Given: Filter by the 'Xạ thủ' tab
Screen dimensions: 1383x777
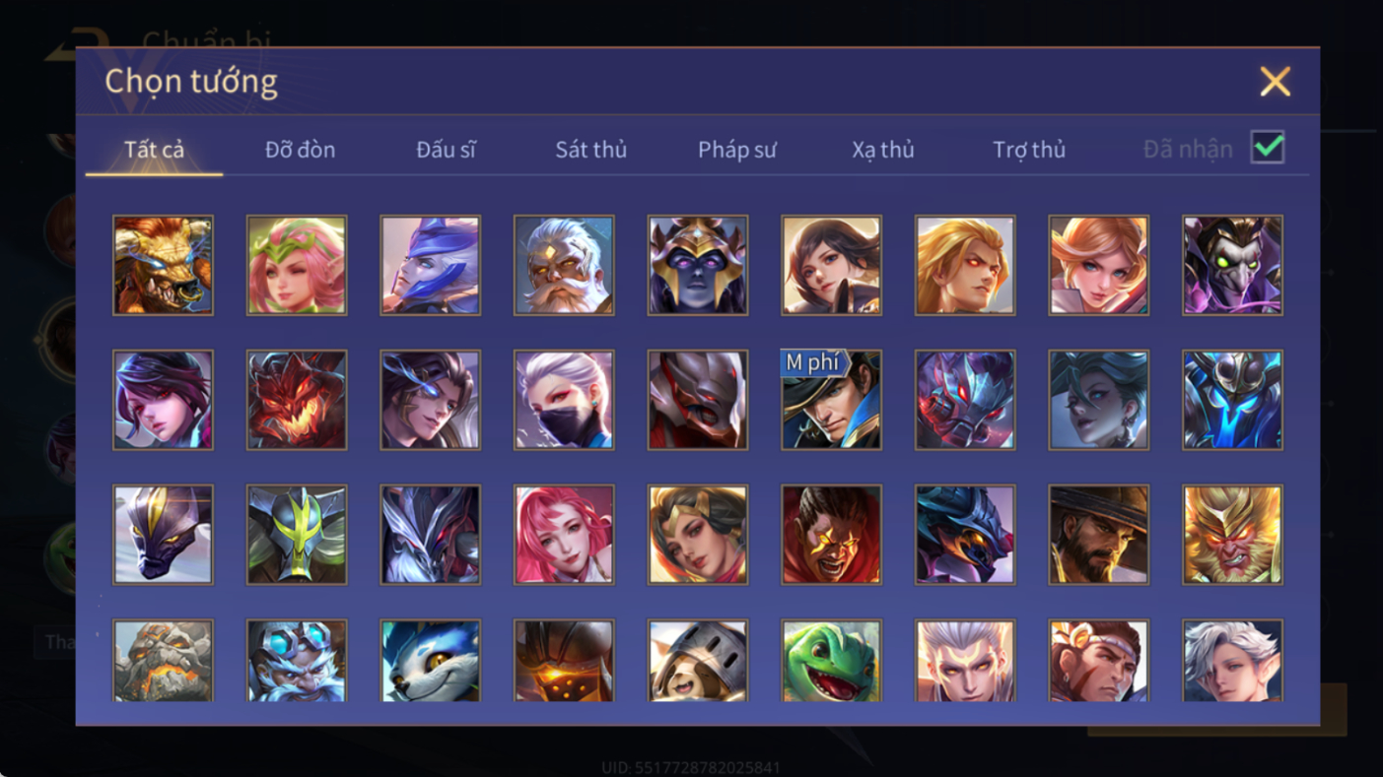Looking at the screenshot, I should click(883, 150).
